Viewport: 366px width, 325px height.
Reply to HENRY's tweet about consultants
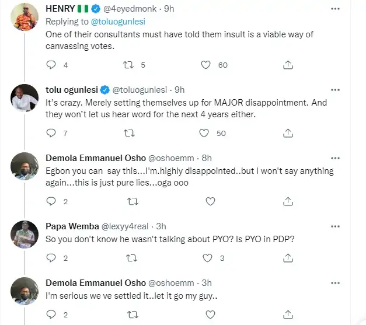[x=51, y=65]
